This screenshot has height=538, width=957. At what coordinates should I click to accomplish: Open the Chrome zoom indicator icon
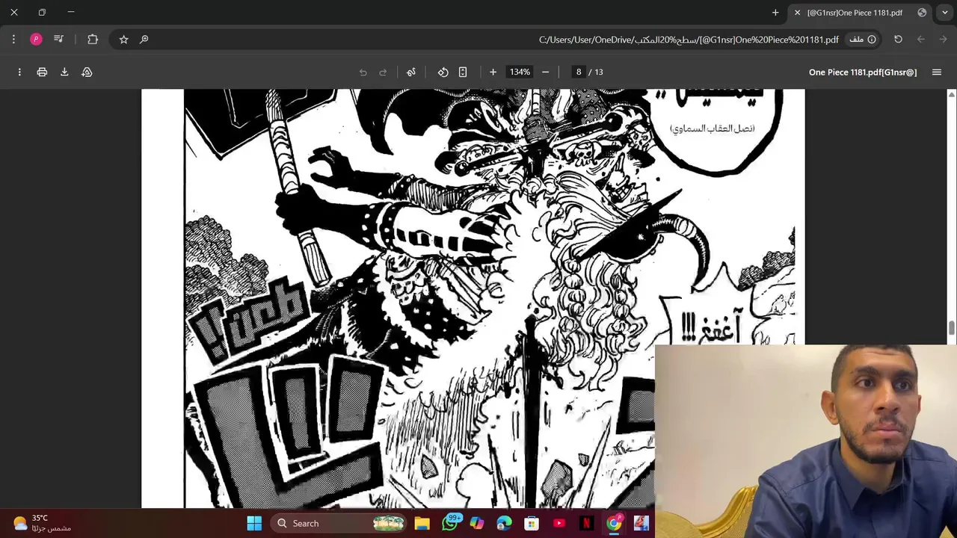[x=144, y=39]
